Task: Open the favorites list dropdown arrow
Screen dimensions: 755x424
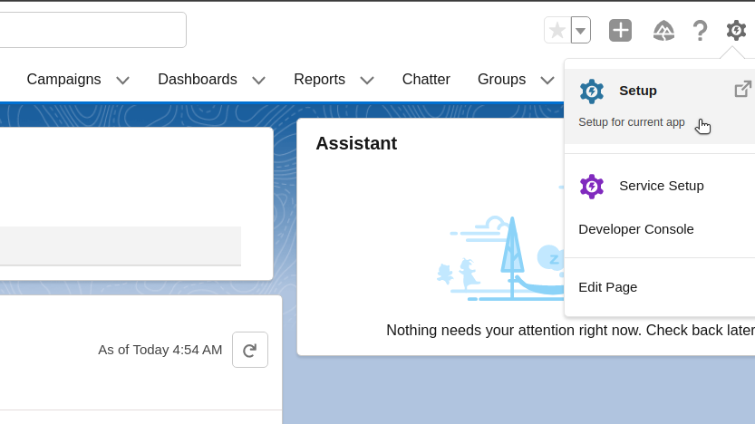Action: (x=581, y=31)
